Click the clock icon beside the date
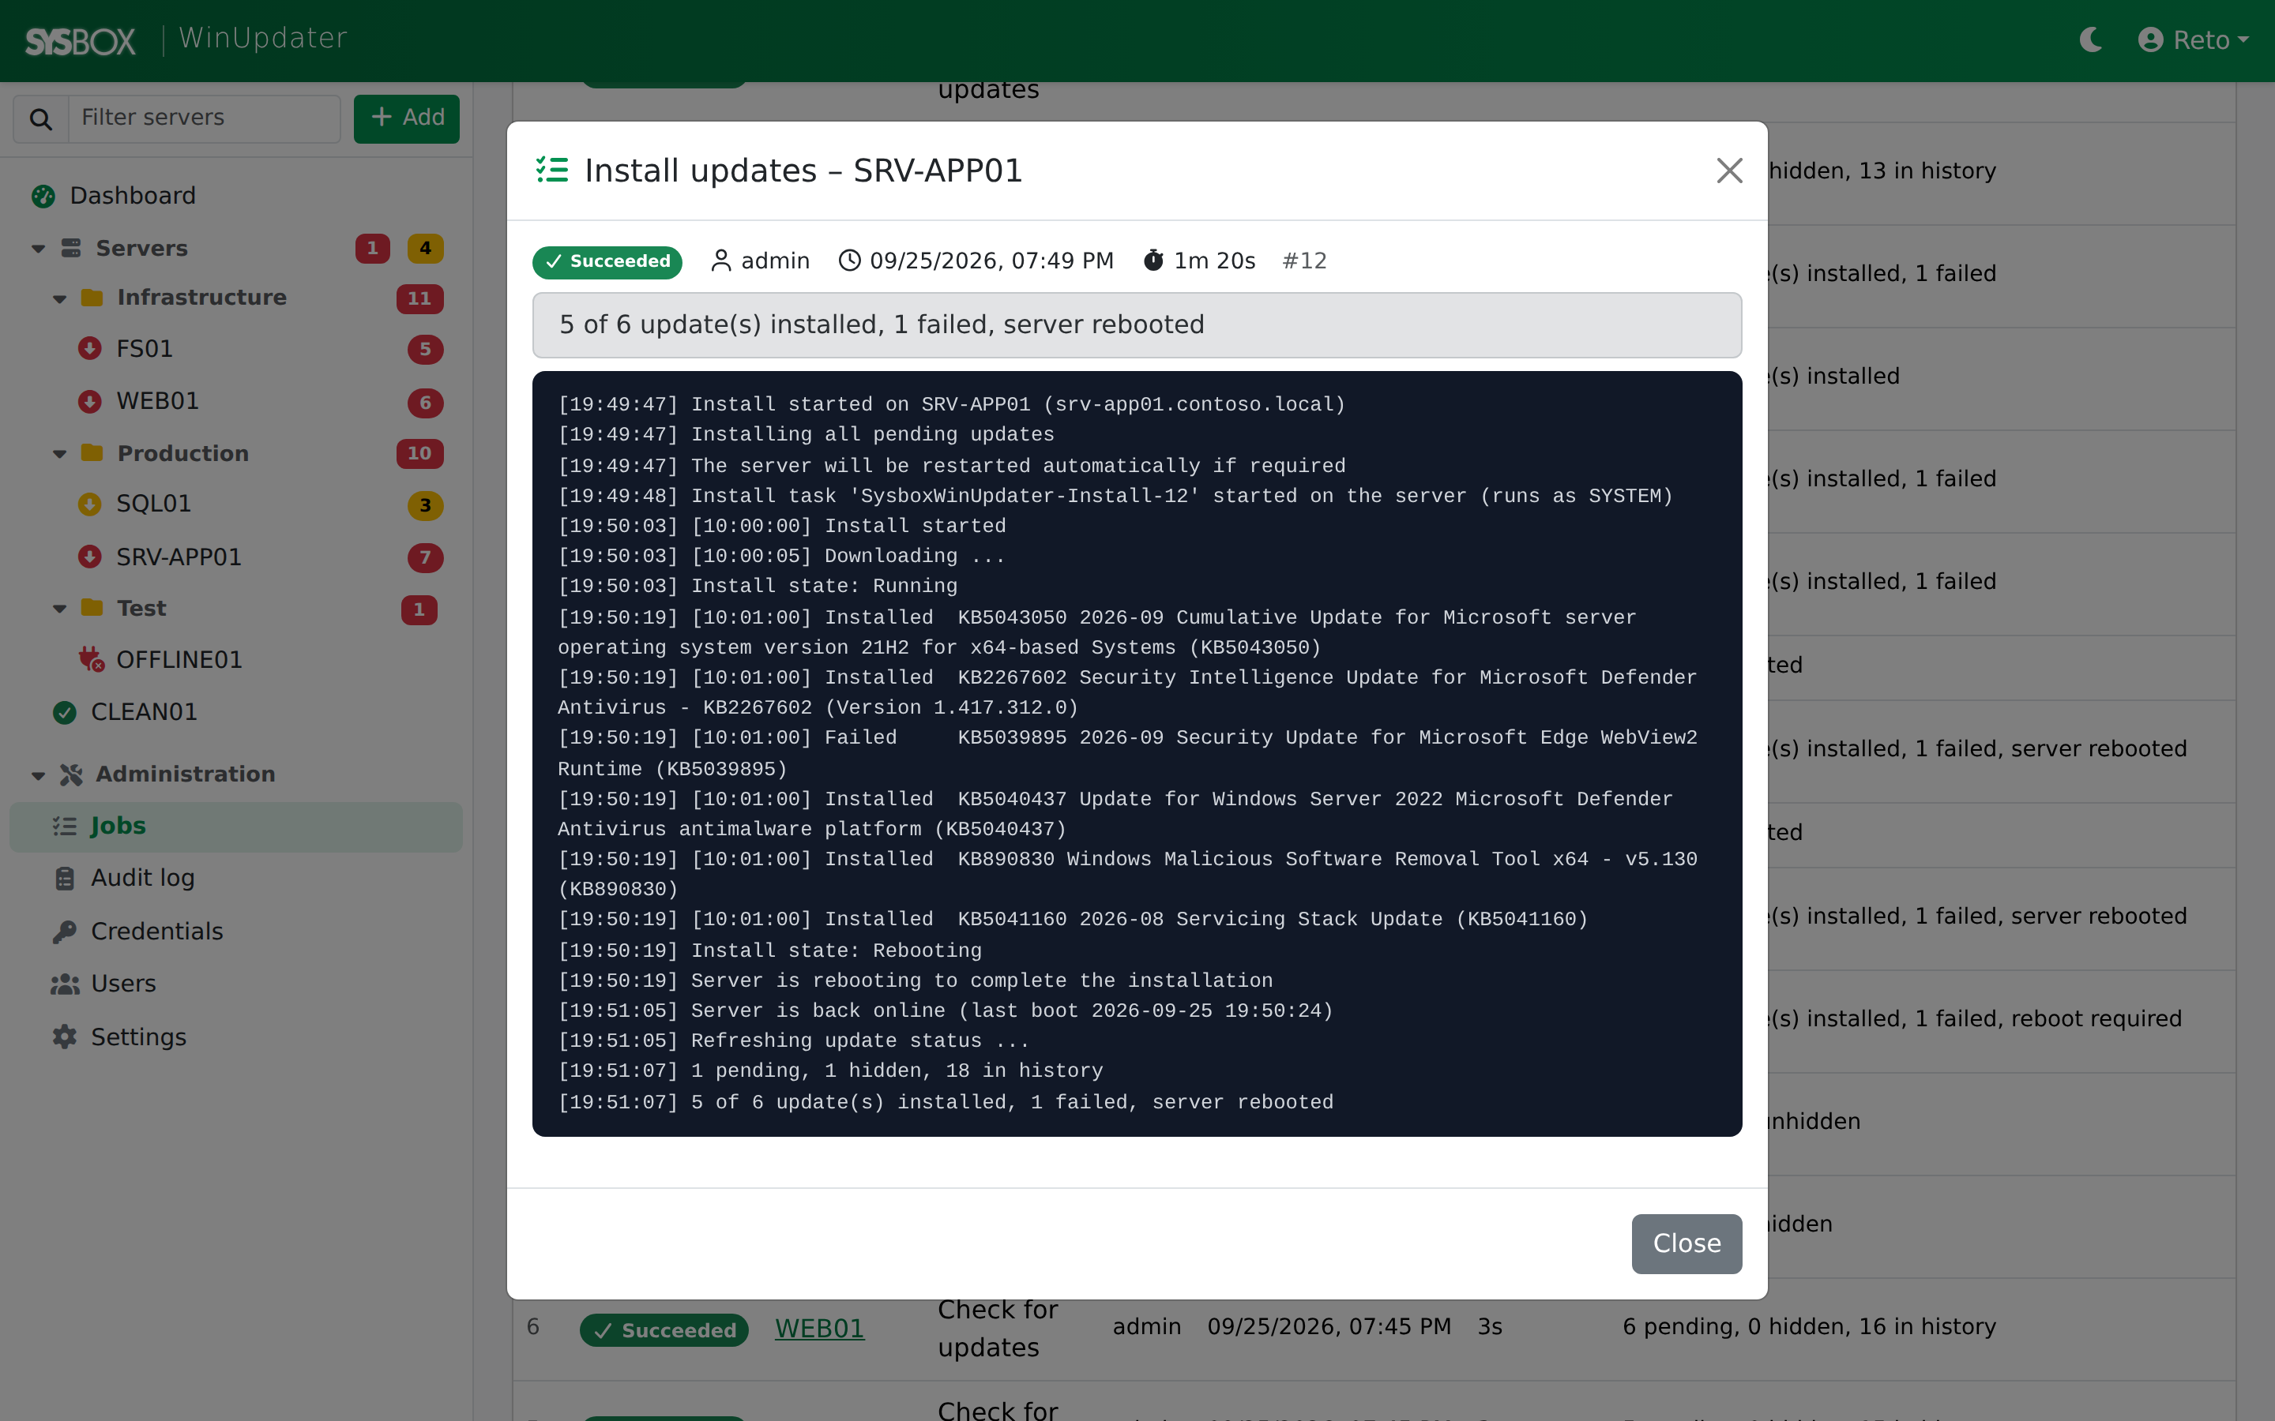 click(x=849, y=261)
